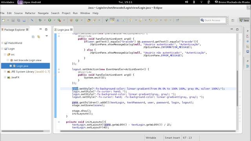Image resolution: width=251 pixels, height=141 pixels.
Task: Click the Previous Annotation toolbar icon
Action: click(140, 20)
